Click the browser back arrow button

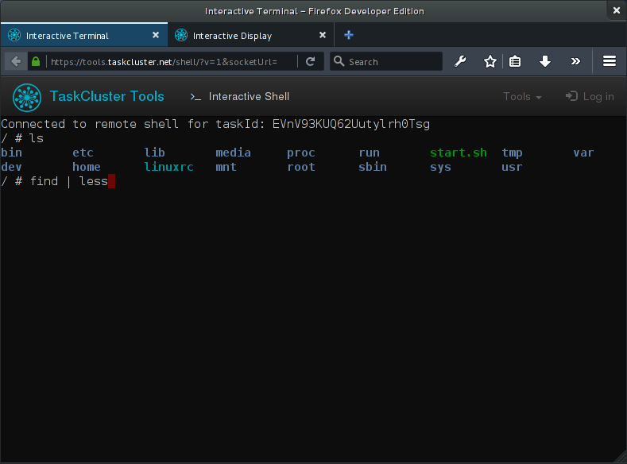[16, 61]
